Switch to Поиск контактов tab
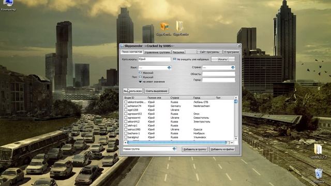The image size is (331, 186). (x=132, y=52)
